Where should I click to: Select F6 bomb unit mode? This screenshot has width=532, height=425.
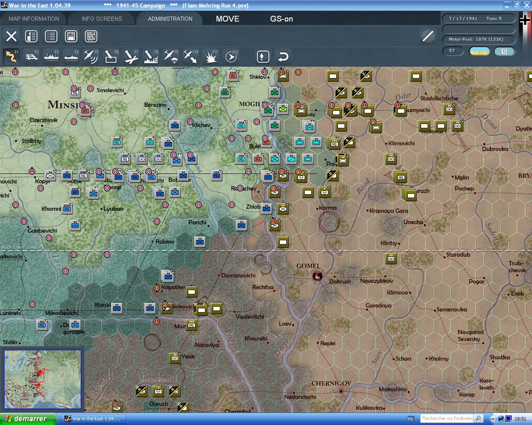(111, 56)
